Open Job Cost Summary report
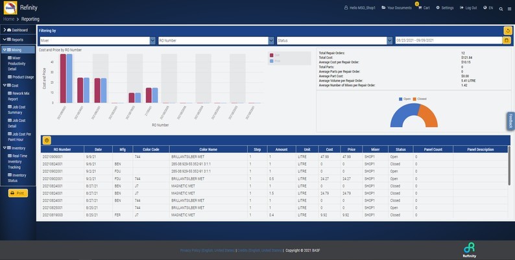515x260 pixels. [x=17, y=110]
